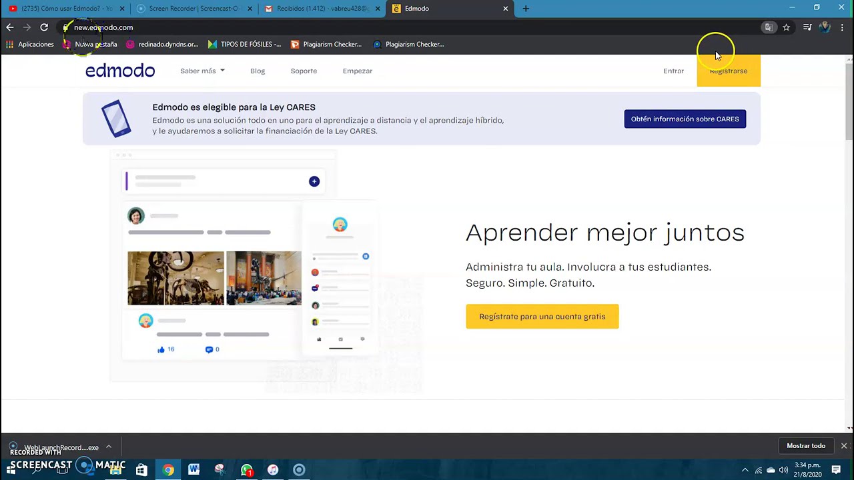The height and width of the screenshot is (480, 854).
Task: Click Regístrate para una cuenta gratis
Action: click(x=542, y=317)
